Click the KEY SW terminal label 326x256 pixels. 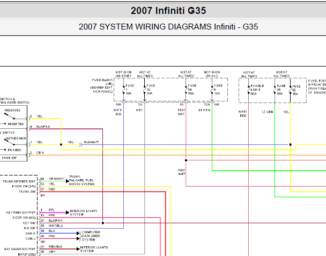(x=29, y=223)
